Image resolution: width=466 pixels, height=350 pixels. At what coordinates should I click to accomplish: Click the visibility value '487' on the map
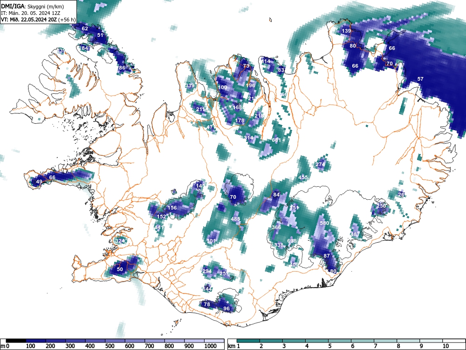click(x=355, y=234)
